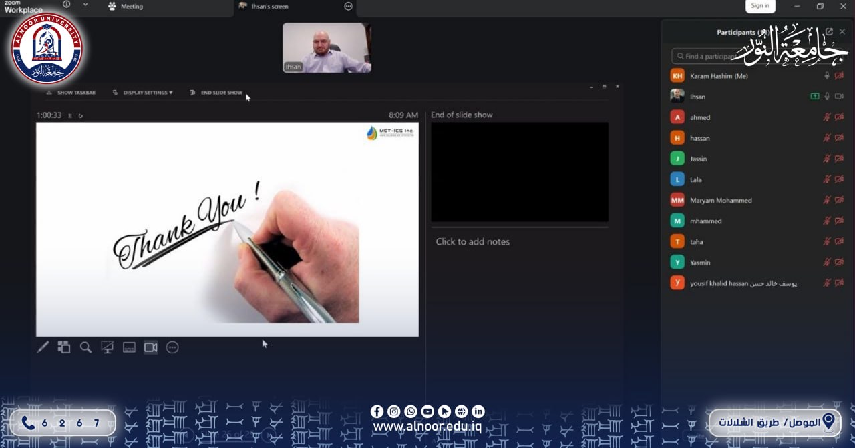Image resolution: width=855 pixels, height=448 pixels.
Task: Click the zoom magnifier icon below slide
Action: (85, 347)
